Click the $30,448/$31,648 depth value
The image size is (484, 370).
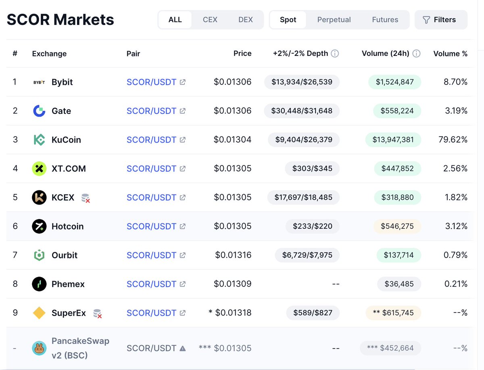(x=302, y=111)
